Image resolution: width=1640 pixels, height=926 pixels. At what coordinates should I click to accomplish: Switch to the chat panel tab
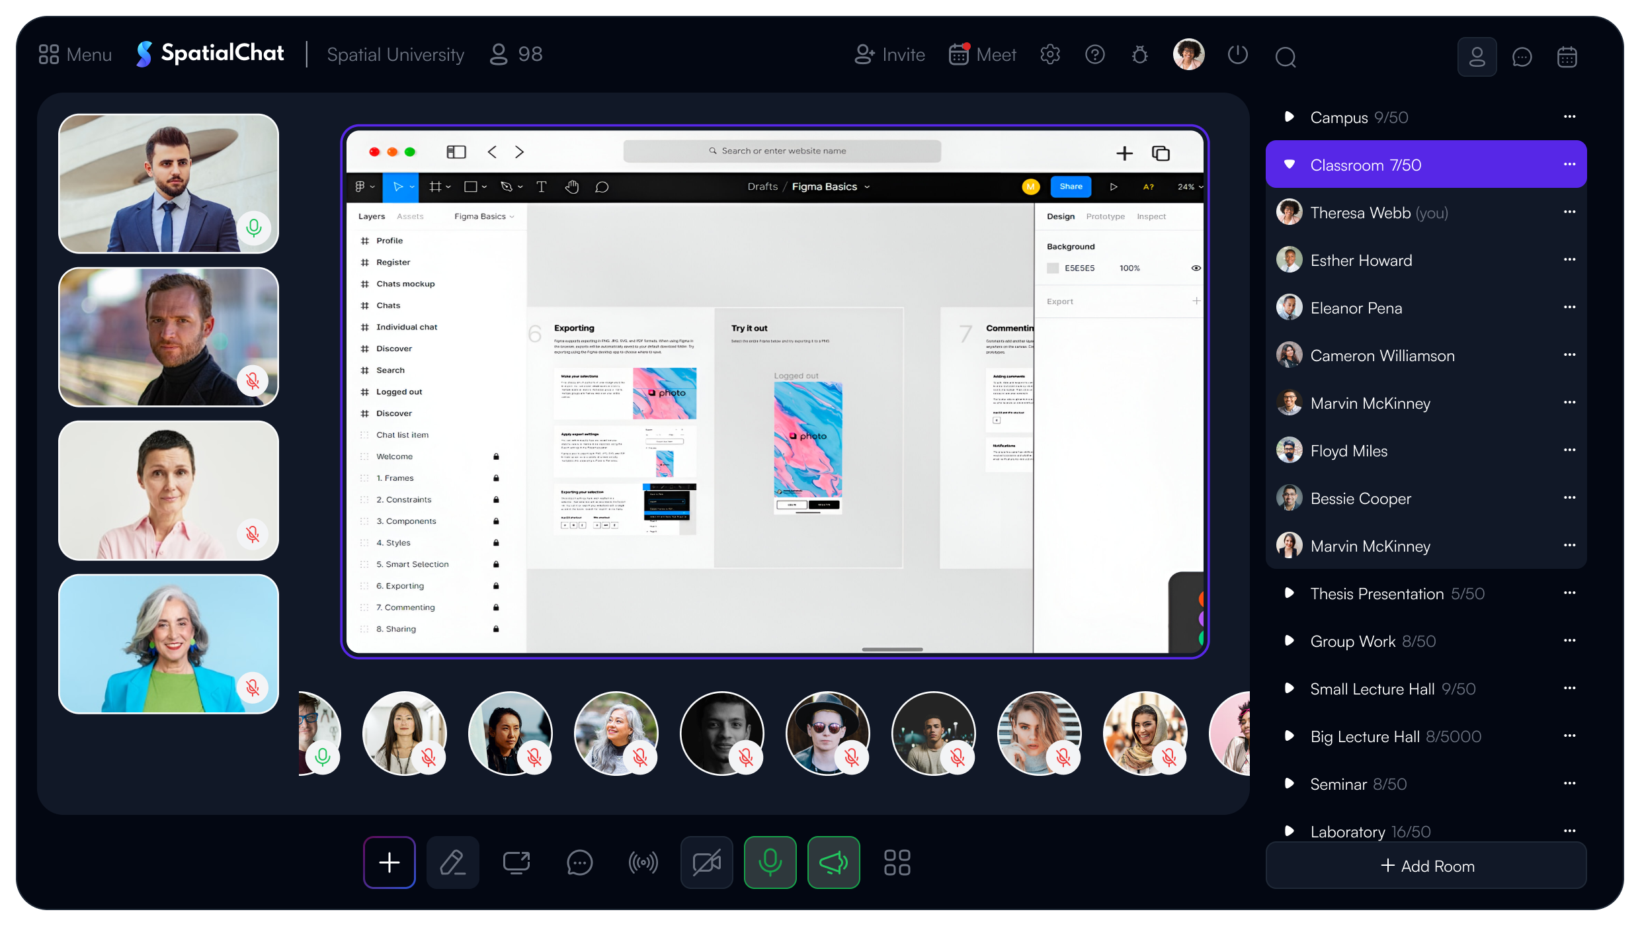click(x=1522, y=57)
